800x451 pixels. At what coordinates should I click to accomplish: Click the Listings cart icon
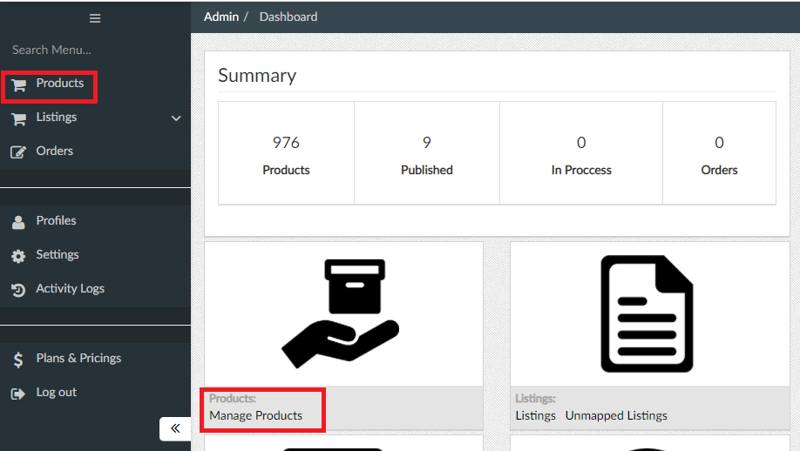point(19,118)
